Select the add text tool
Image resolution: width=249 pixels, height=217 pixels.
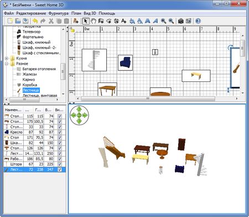coord(123,21)
